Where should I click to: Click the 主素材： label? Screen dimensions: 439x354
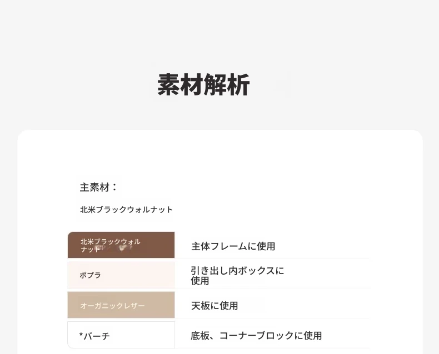(x=98, y=188)
